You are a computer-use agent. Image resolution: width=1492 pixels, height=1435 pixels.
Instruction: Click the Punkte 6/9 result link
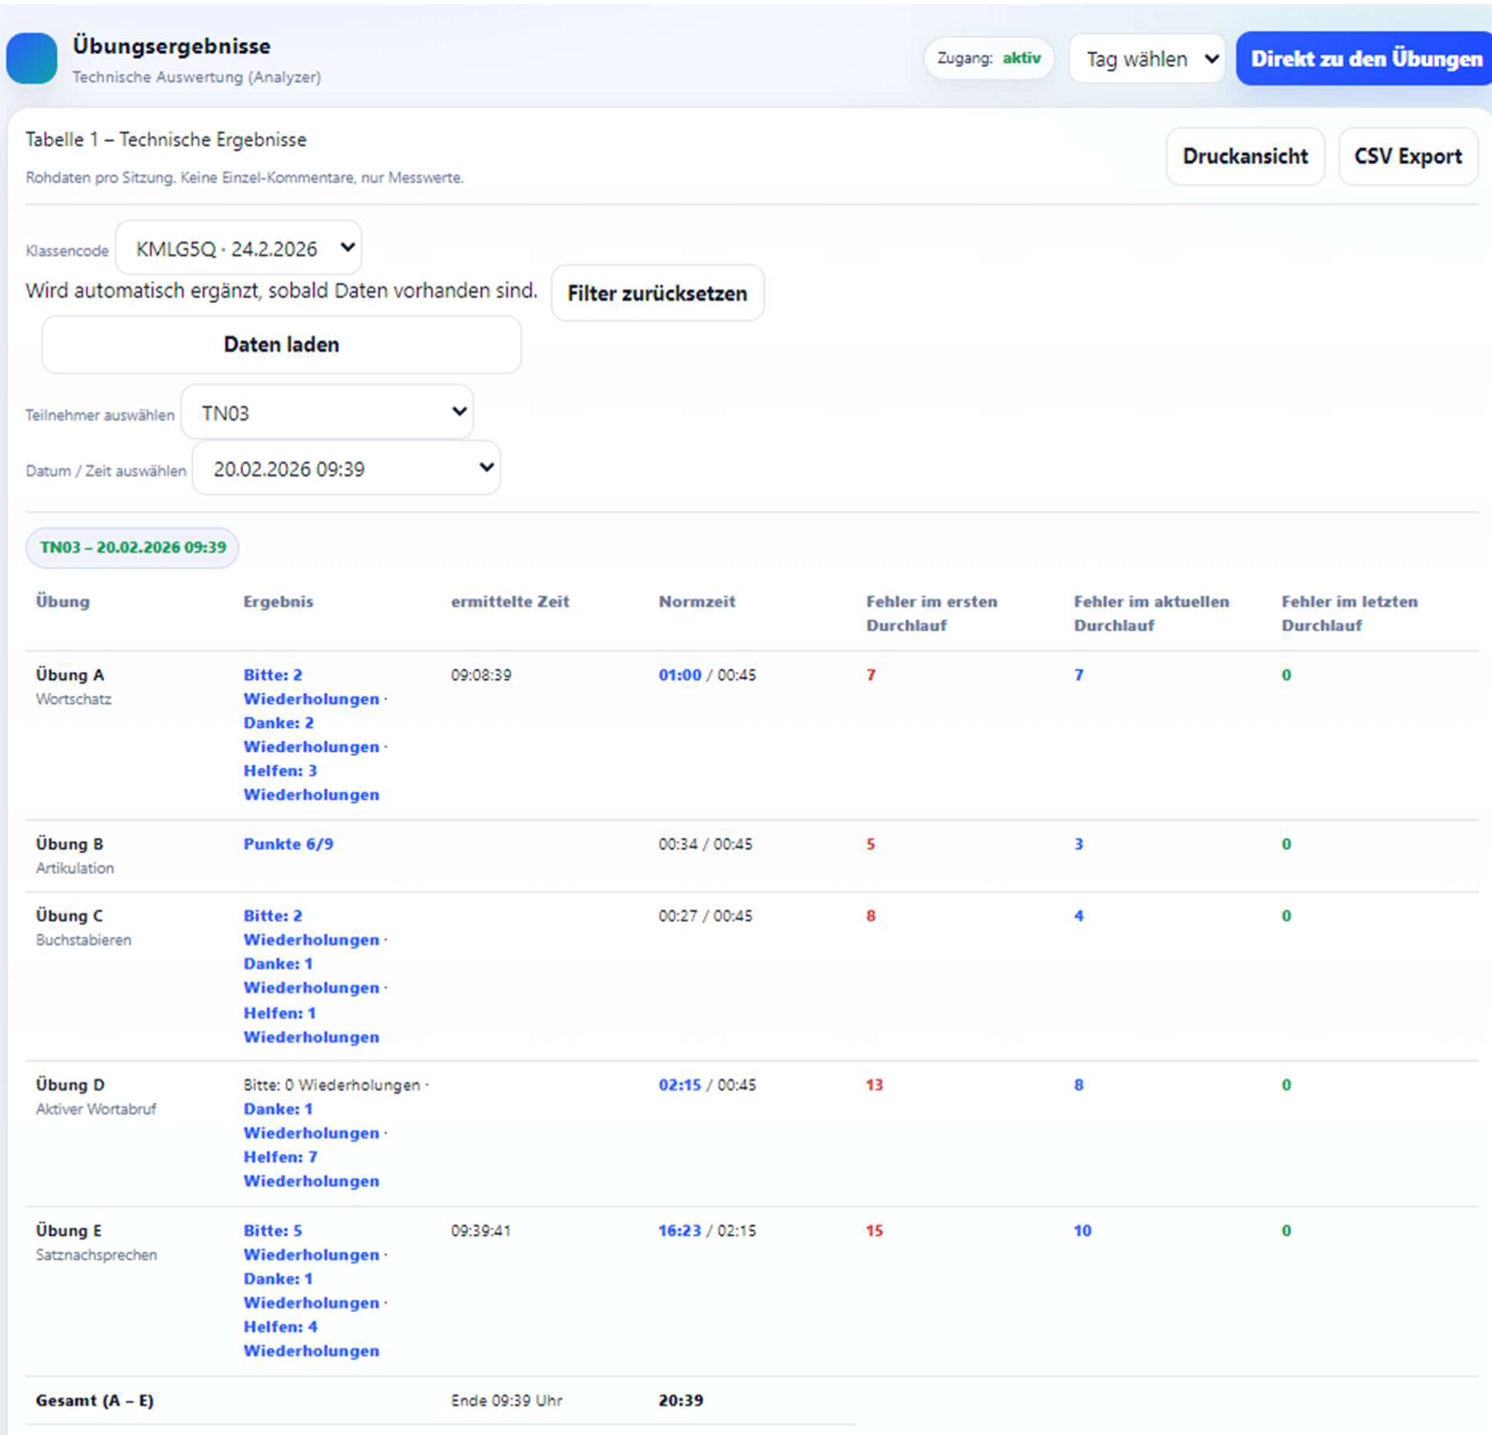click(x=288, y=843)
